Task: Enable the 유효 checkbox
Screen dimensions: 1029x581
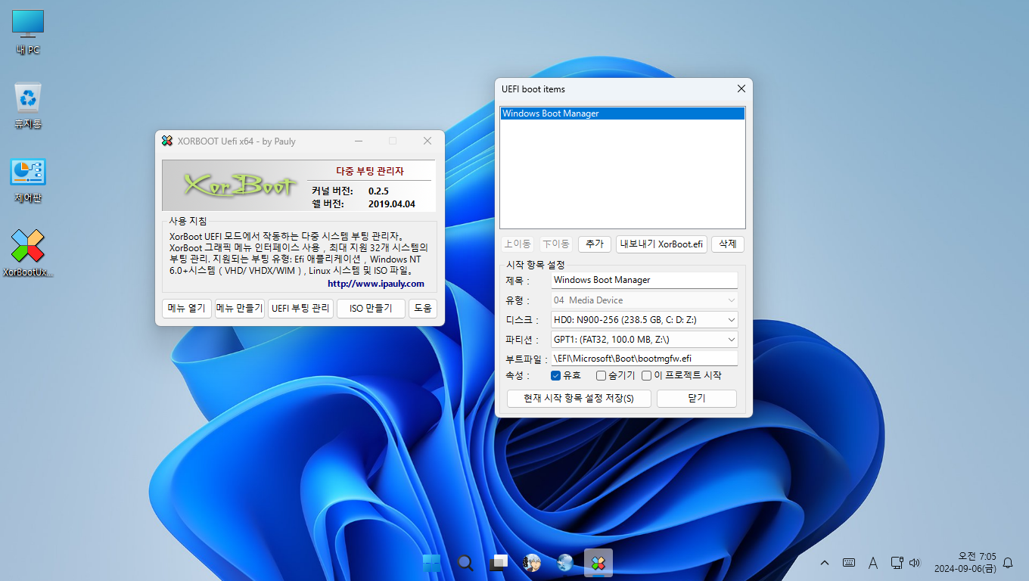Action: 555,375
